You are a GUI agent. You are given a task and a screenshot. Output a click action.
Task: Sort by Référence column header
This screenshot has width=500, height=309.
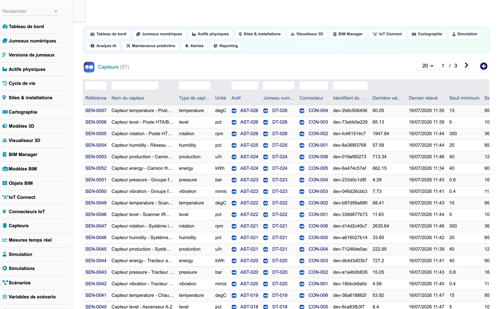pos(96,98)
